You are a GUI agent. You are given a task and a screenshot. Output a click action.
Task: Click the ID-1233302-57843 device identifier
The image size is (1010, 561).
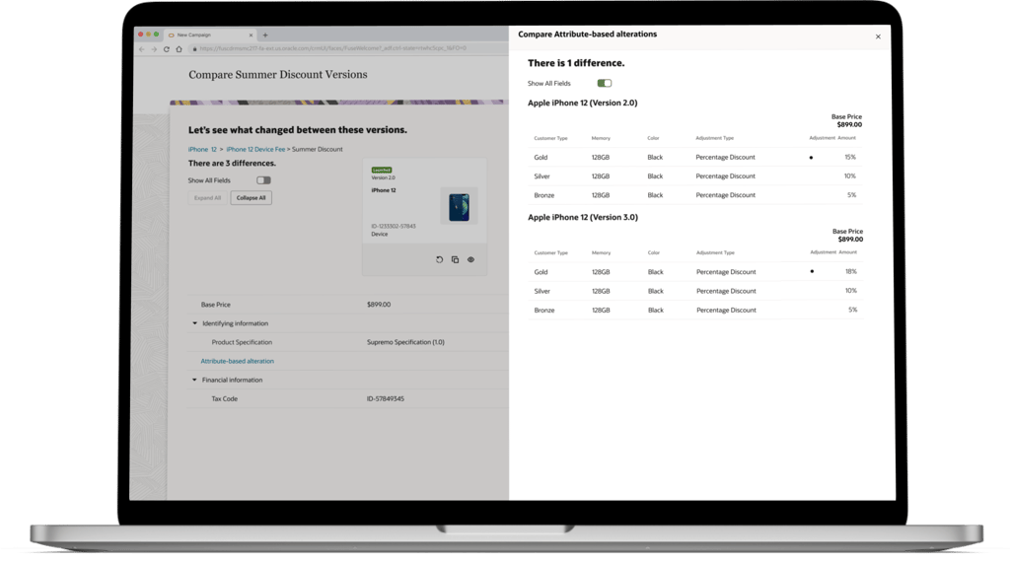[393, 226]
